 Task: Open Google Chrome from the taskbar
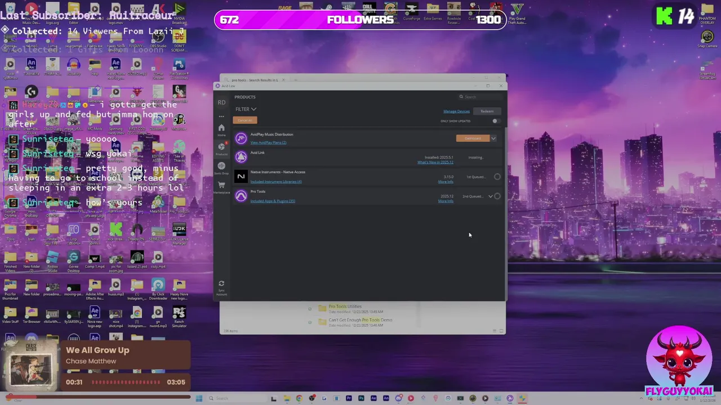click(x=299, y=398)
